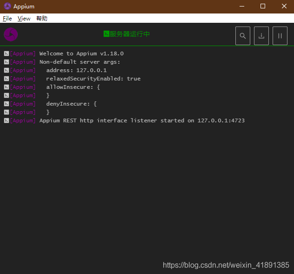Screen dimensions: 294x274
Task: Download the raw server logs
Action: (261, 36)
